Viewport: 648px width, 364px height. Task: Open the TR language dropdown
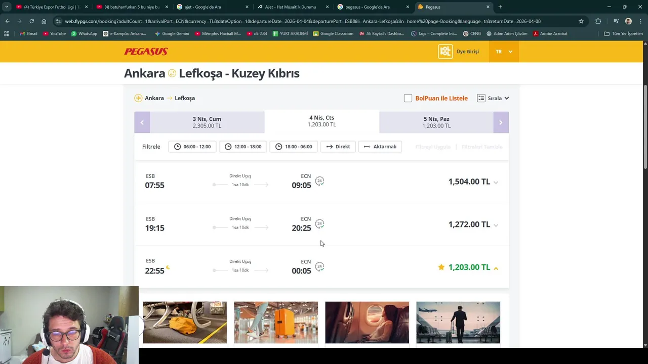pyautogui.click(x=504, y=52)
